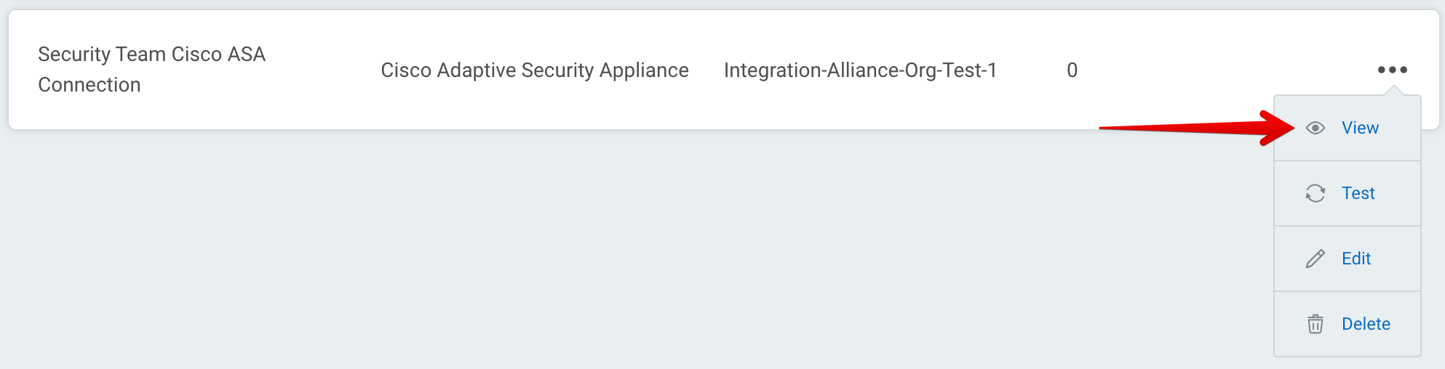Click the eye icon beside View
The width and height of the screenshot is (1445, 369).
(1315, 129)
